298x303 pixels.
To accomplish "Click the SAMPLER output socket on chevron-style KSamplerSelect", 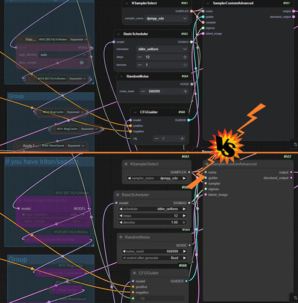I will [191, 11].
